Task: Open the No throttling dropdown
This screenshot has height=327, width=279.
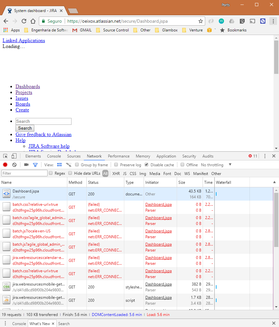Action: tap(216, 165)
